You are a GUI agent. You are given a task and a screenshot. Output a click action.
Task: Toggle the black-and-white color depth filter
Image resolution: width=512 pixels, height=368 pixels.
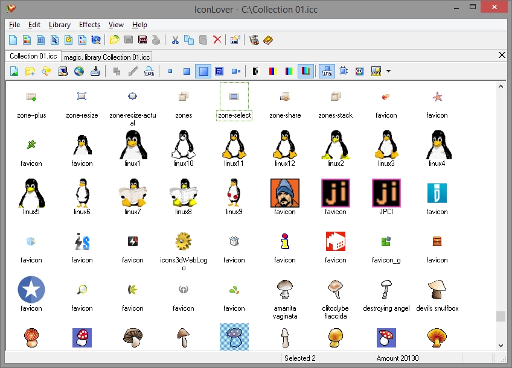click(x=255, y=71)
